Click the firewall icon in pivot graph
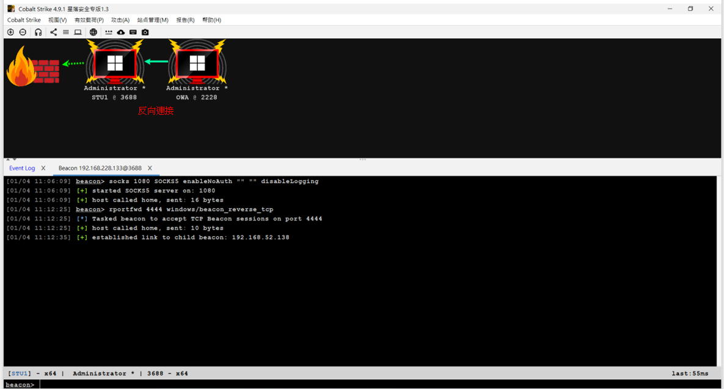 (33, 67)
